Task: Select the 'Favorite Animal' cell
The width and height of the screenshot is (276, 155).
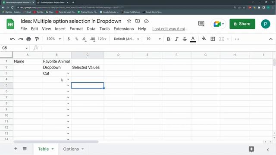Action: (x=56, y=61)
